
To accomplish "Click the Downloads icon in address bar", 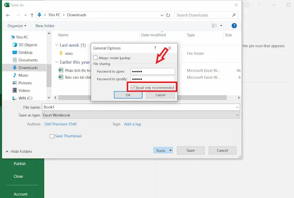I will (x=39, y=15).
